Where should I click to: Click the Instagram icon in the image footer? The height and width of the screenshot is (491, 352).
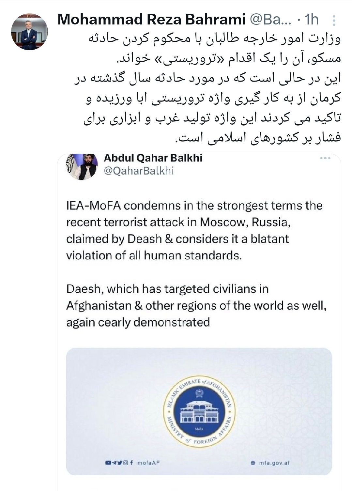[x=126, y=463]
